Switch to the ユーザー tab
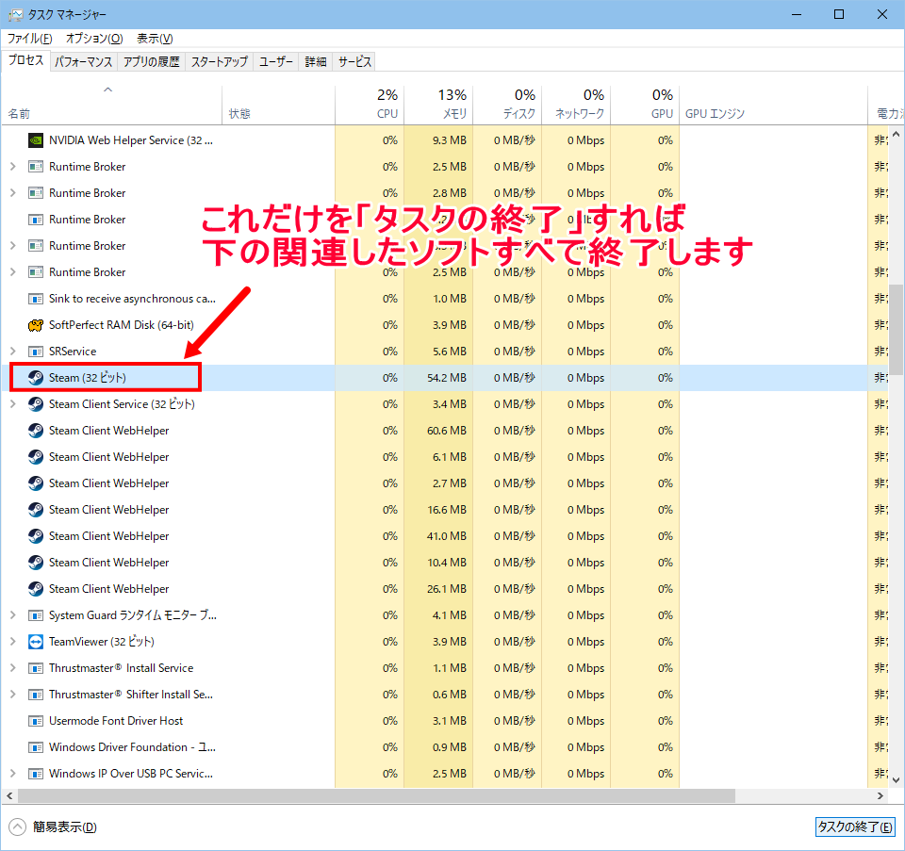The height and width of the screenshot is (851, 905). click(x=276, y=62)
